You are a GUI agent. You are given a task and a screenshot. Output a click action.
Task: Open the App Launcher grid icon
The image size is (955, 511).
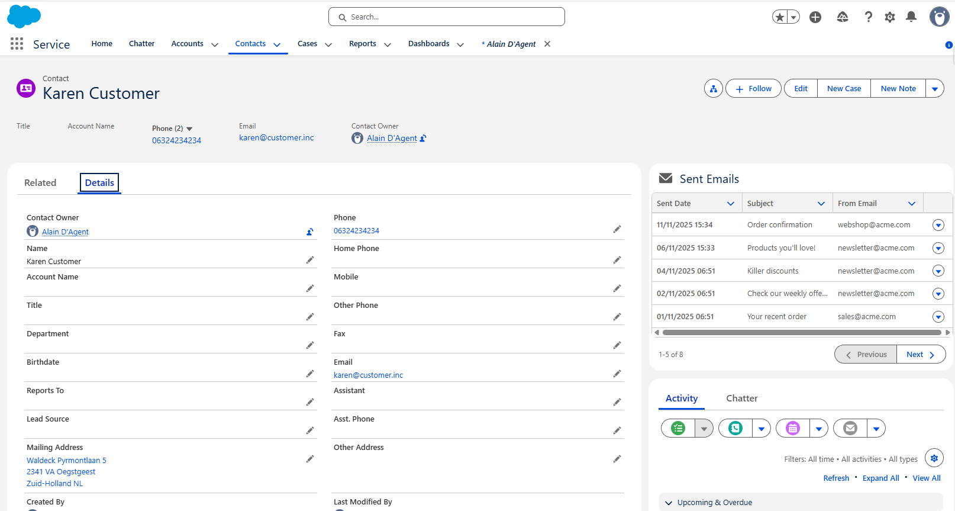17,44
